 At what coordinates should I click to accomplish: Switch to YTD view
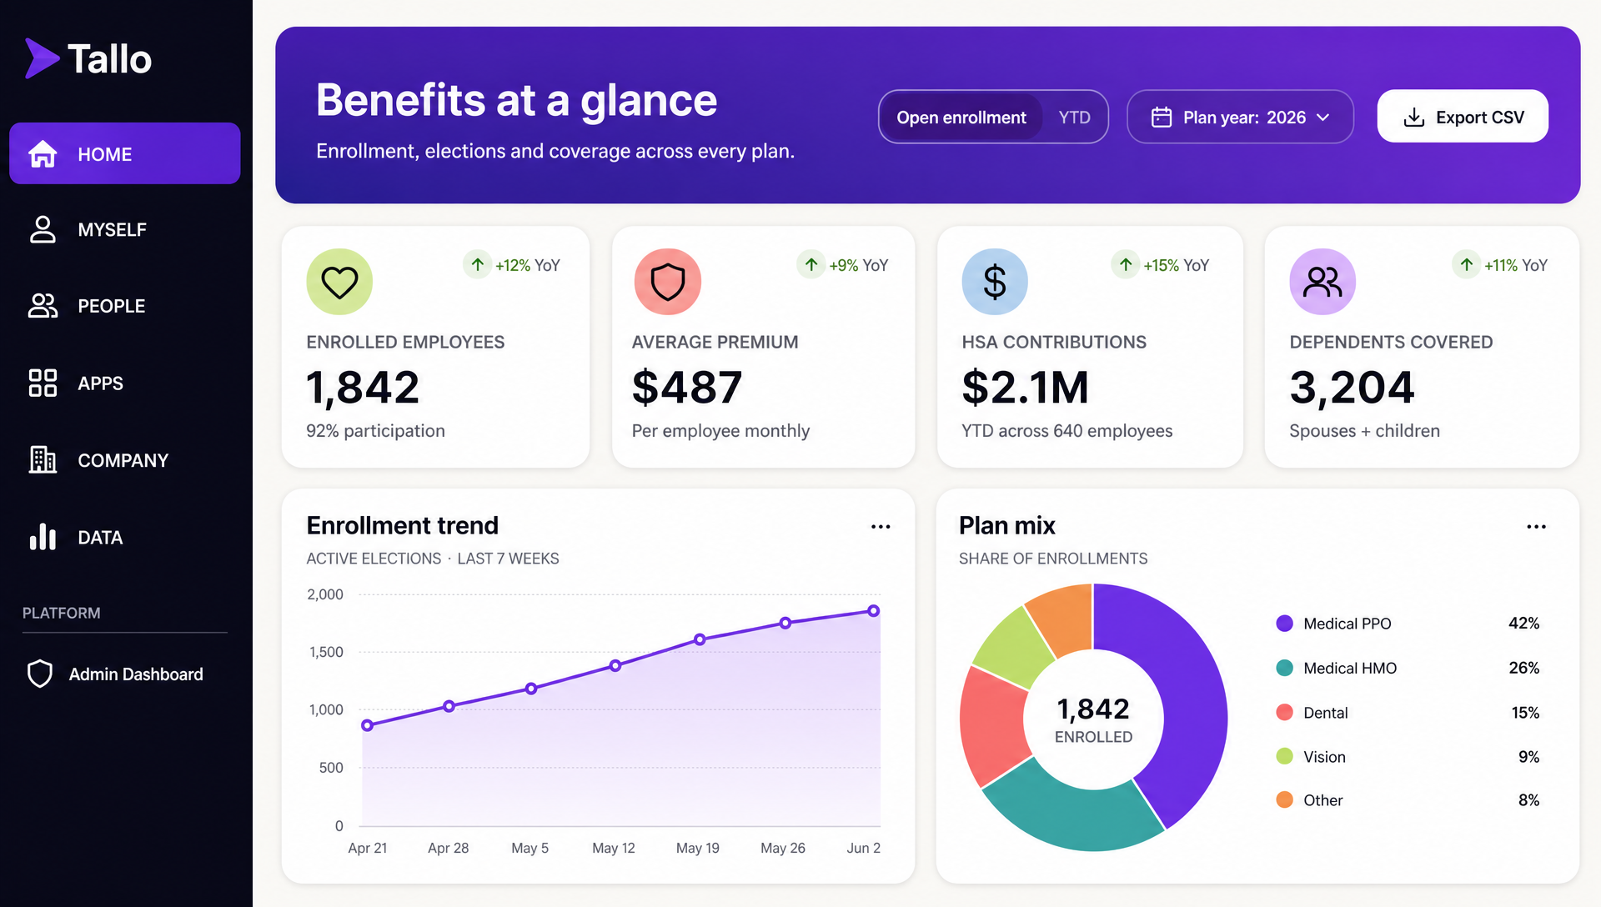click(1074, 118)
